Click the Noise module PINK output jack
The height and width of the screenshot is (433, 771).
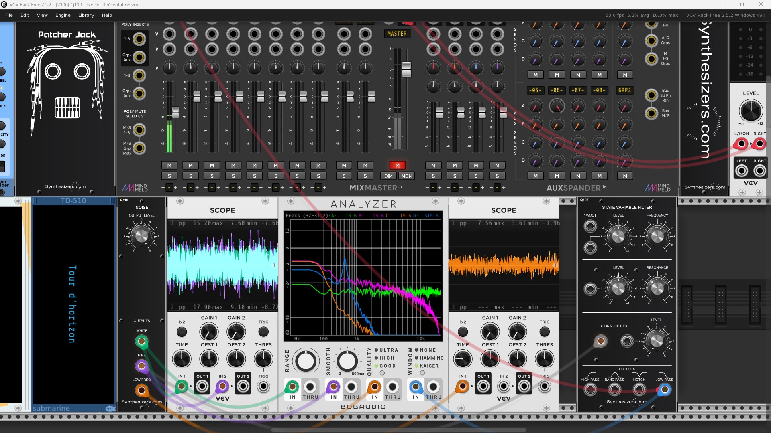(x=141, y=366)
